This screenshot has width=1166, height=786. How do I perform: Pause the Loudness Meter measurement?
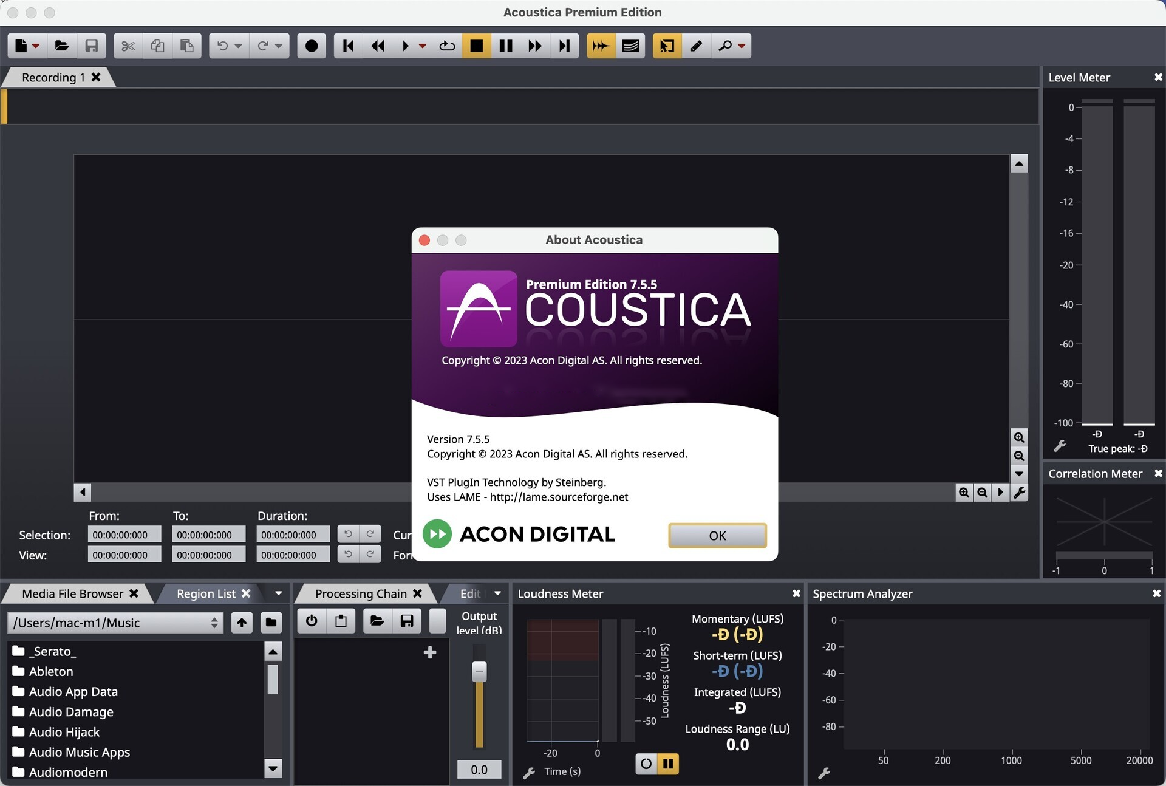[668, 764]
